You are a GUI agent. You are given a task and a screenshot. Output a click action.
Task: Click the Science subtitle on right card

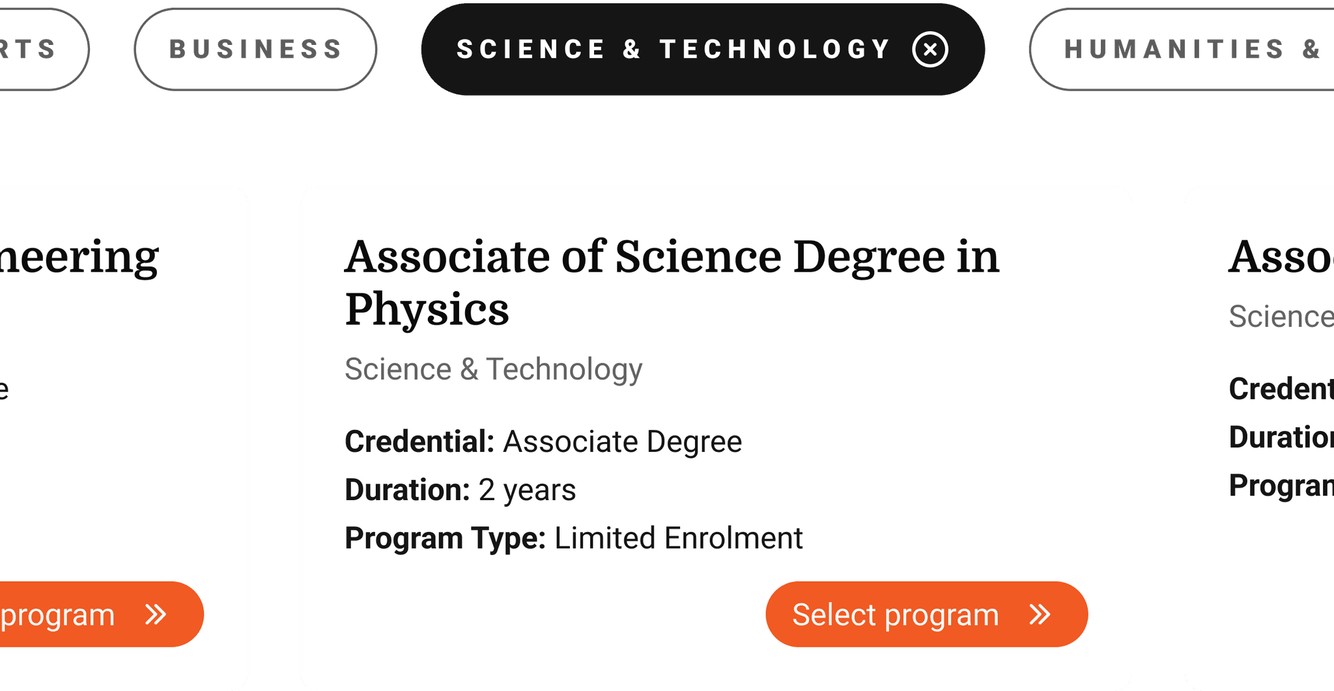1281,317
